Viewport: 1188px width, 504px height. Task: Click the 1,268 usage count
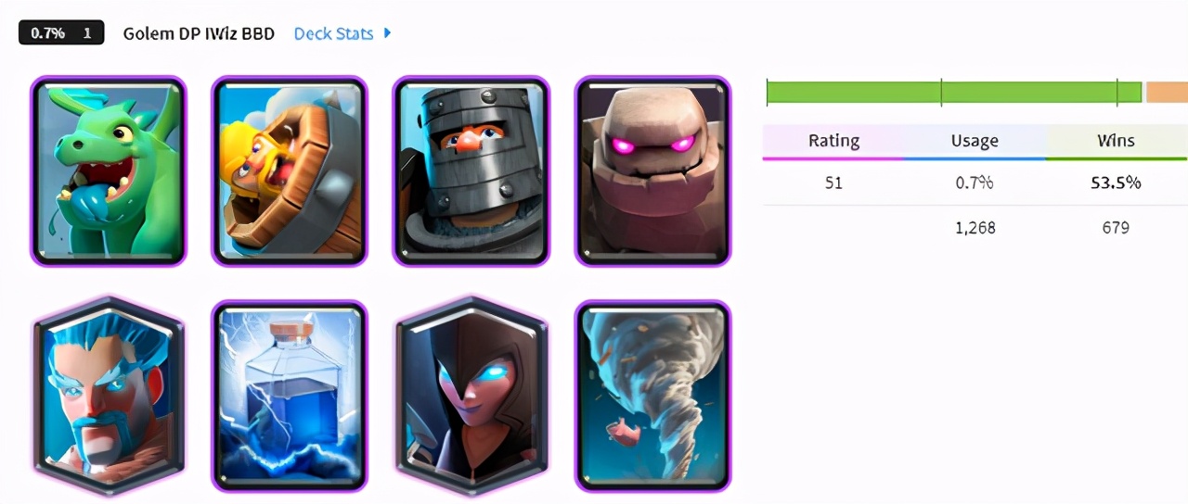pyautogui.click(x=975, y=227)
